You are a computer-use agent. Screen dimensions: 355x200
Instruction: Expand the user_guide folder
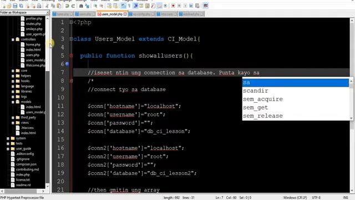pos(8,149)
